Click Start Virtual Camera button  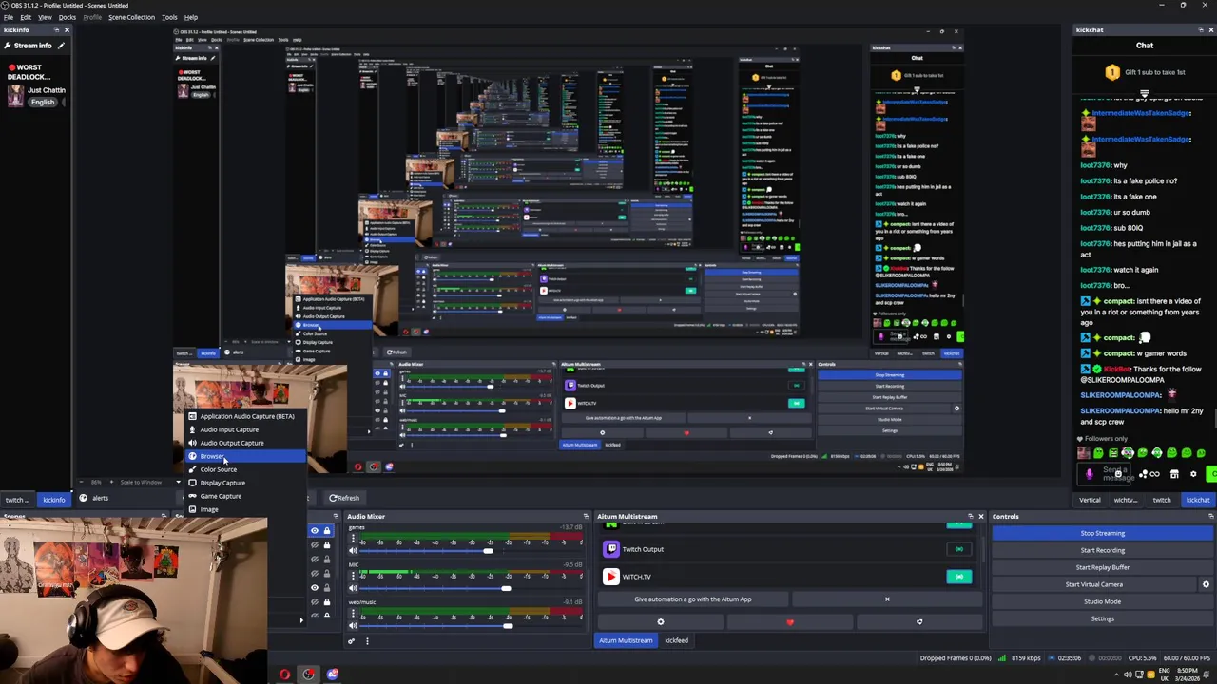pyautogui.click(x=1093, y=584)
